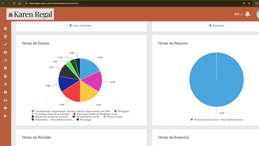Click the Horas de Resumo chart title
259x146 pixels.
(173, 43)
